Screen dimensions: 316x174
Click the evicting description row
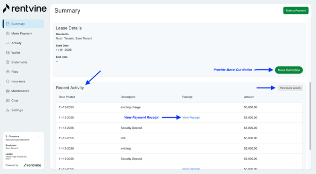tap(179, 149)
